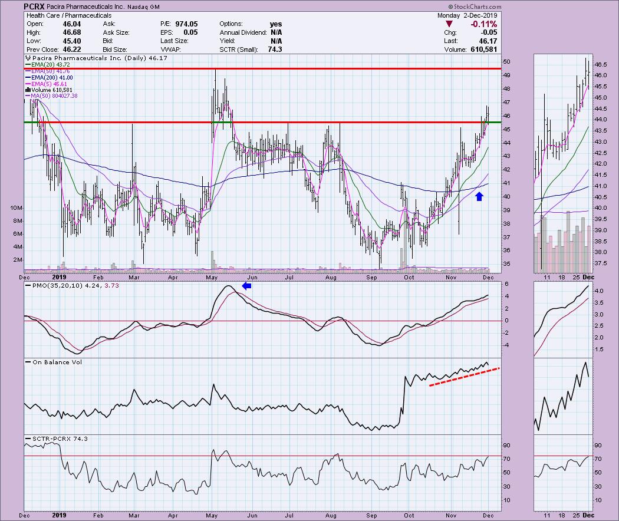Click the Last price 46.17 in header
Viewport: 619px width, 521px height.
tap(488, 41)
